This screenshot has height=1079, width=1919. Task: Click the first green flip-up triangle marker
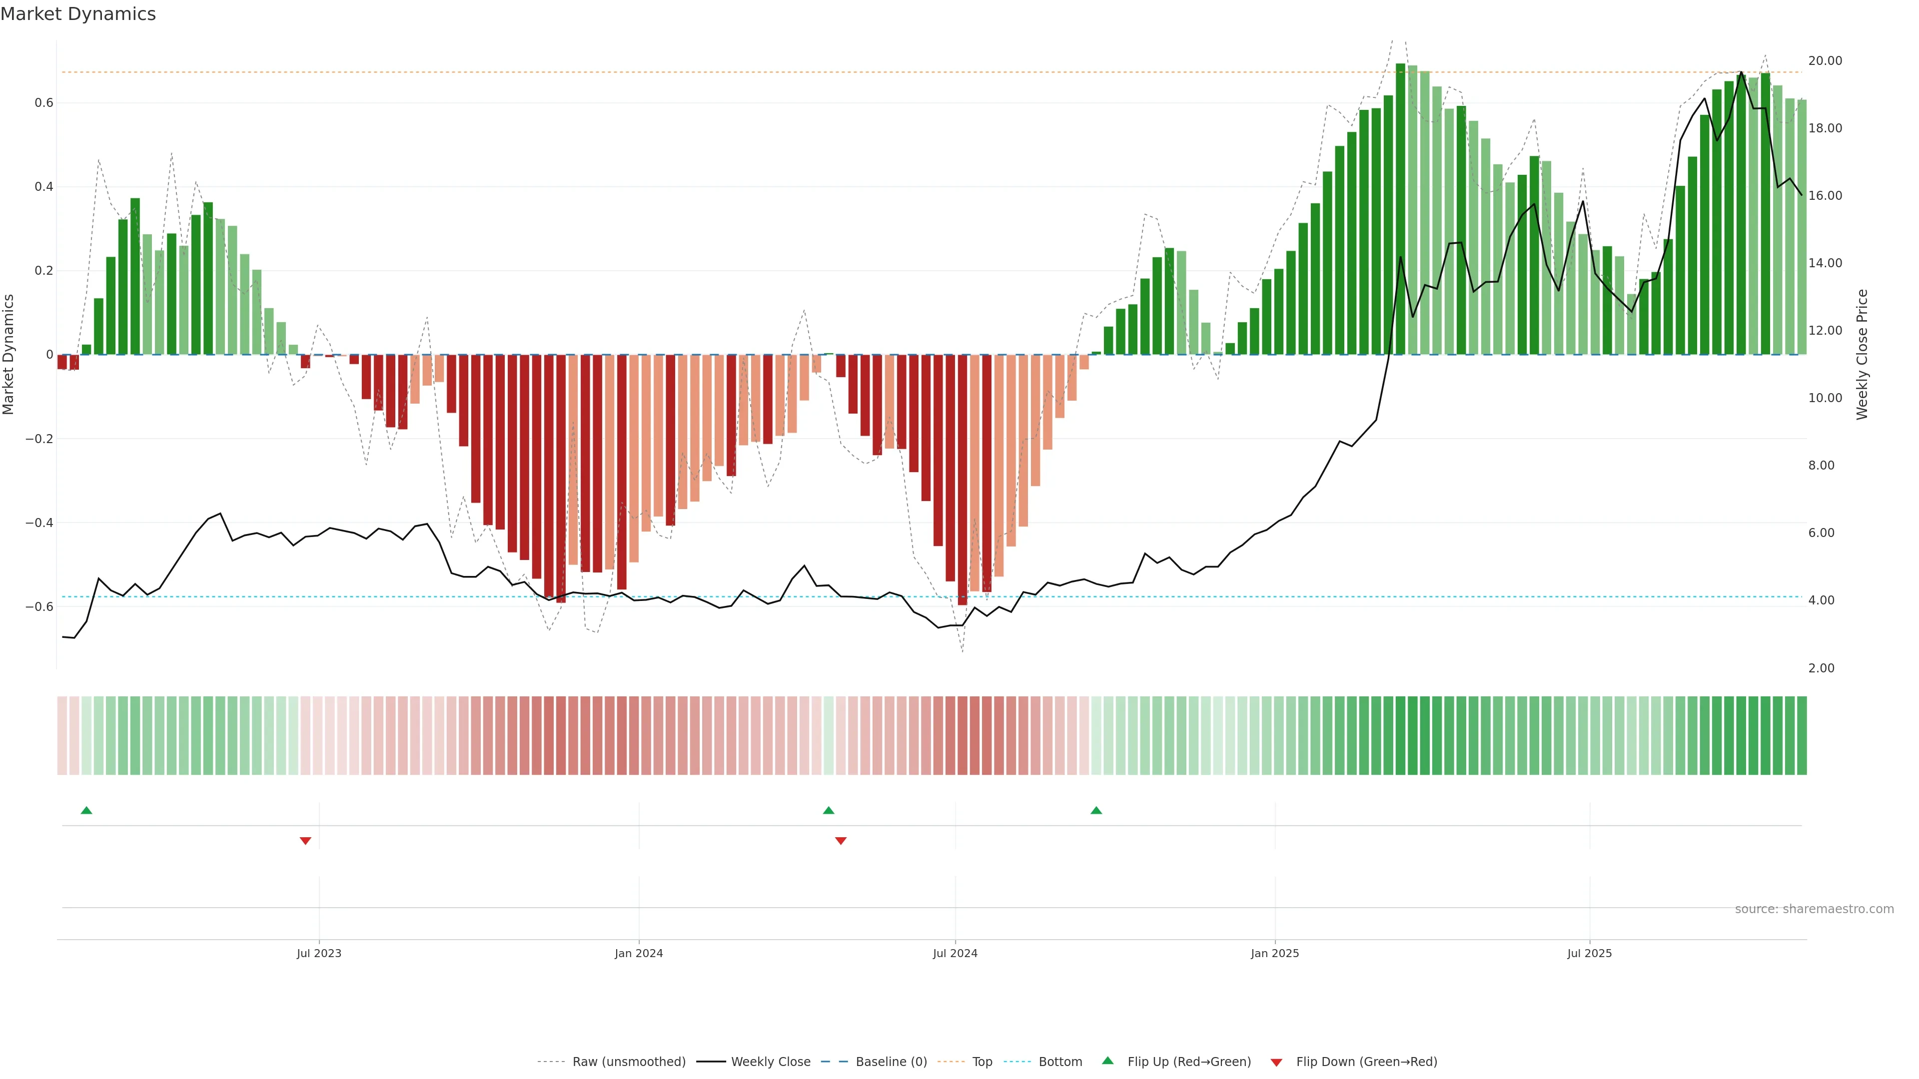tap(86, 810)
